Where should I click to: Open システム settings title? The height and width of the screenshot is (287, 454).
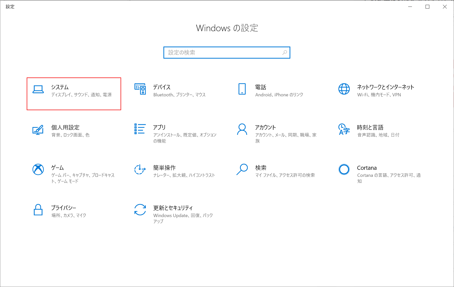click(60, 87)
